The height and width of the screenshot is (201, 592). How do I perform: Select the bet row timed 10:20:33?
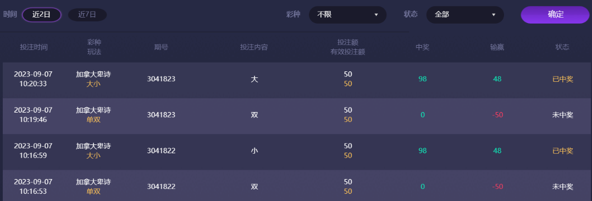click(x=297, y=80)
